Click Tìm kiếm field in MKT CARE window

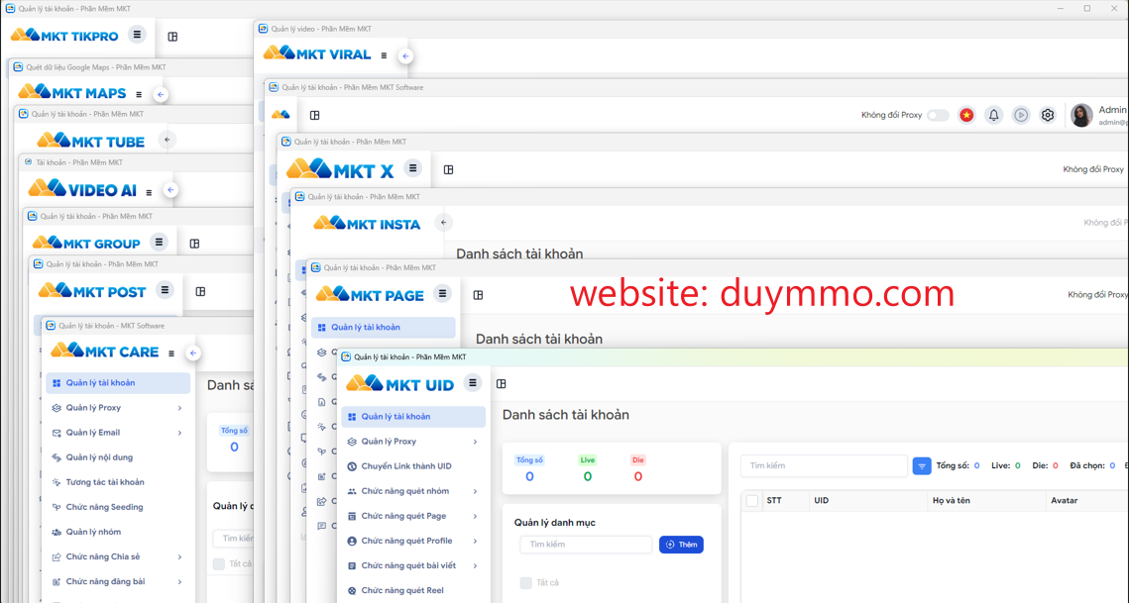pyautogui.click(x=233, y=539)
